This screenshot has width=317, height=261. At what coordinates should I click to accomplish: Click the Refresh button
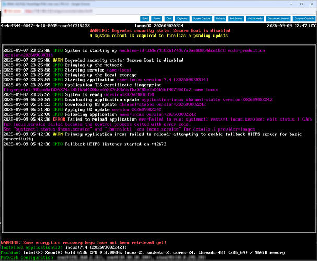pos(220,19)
